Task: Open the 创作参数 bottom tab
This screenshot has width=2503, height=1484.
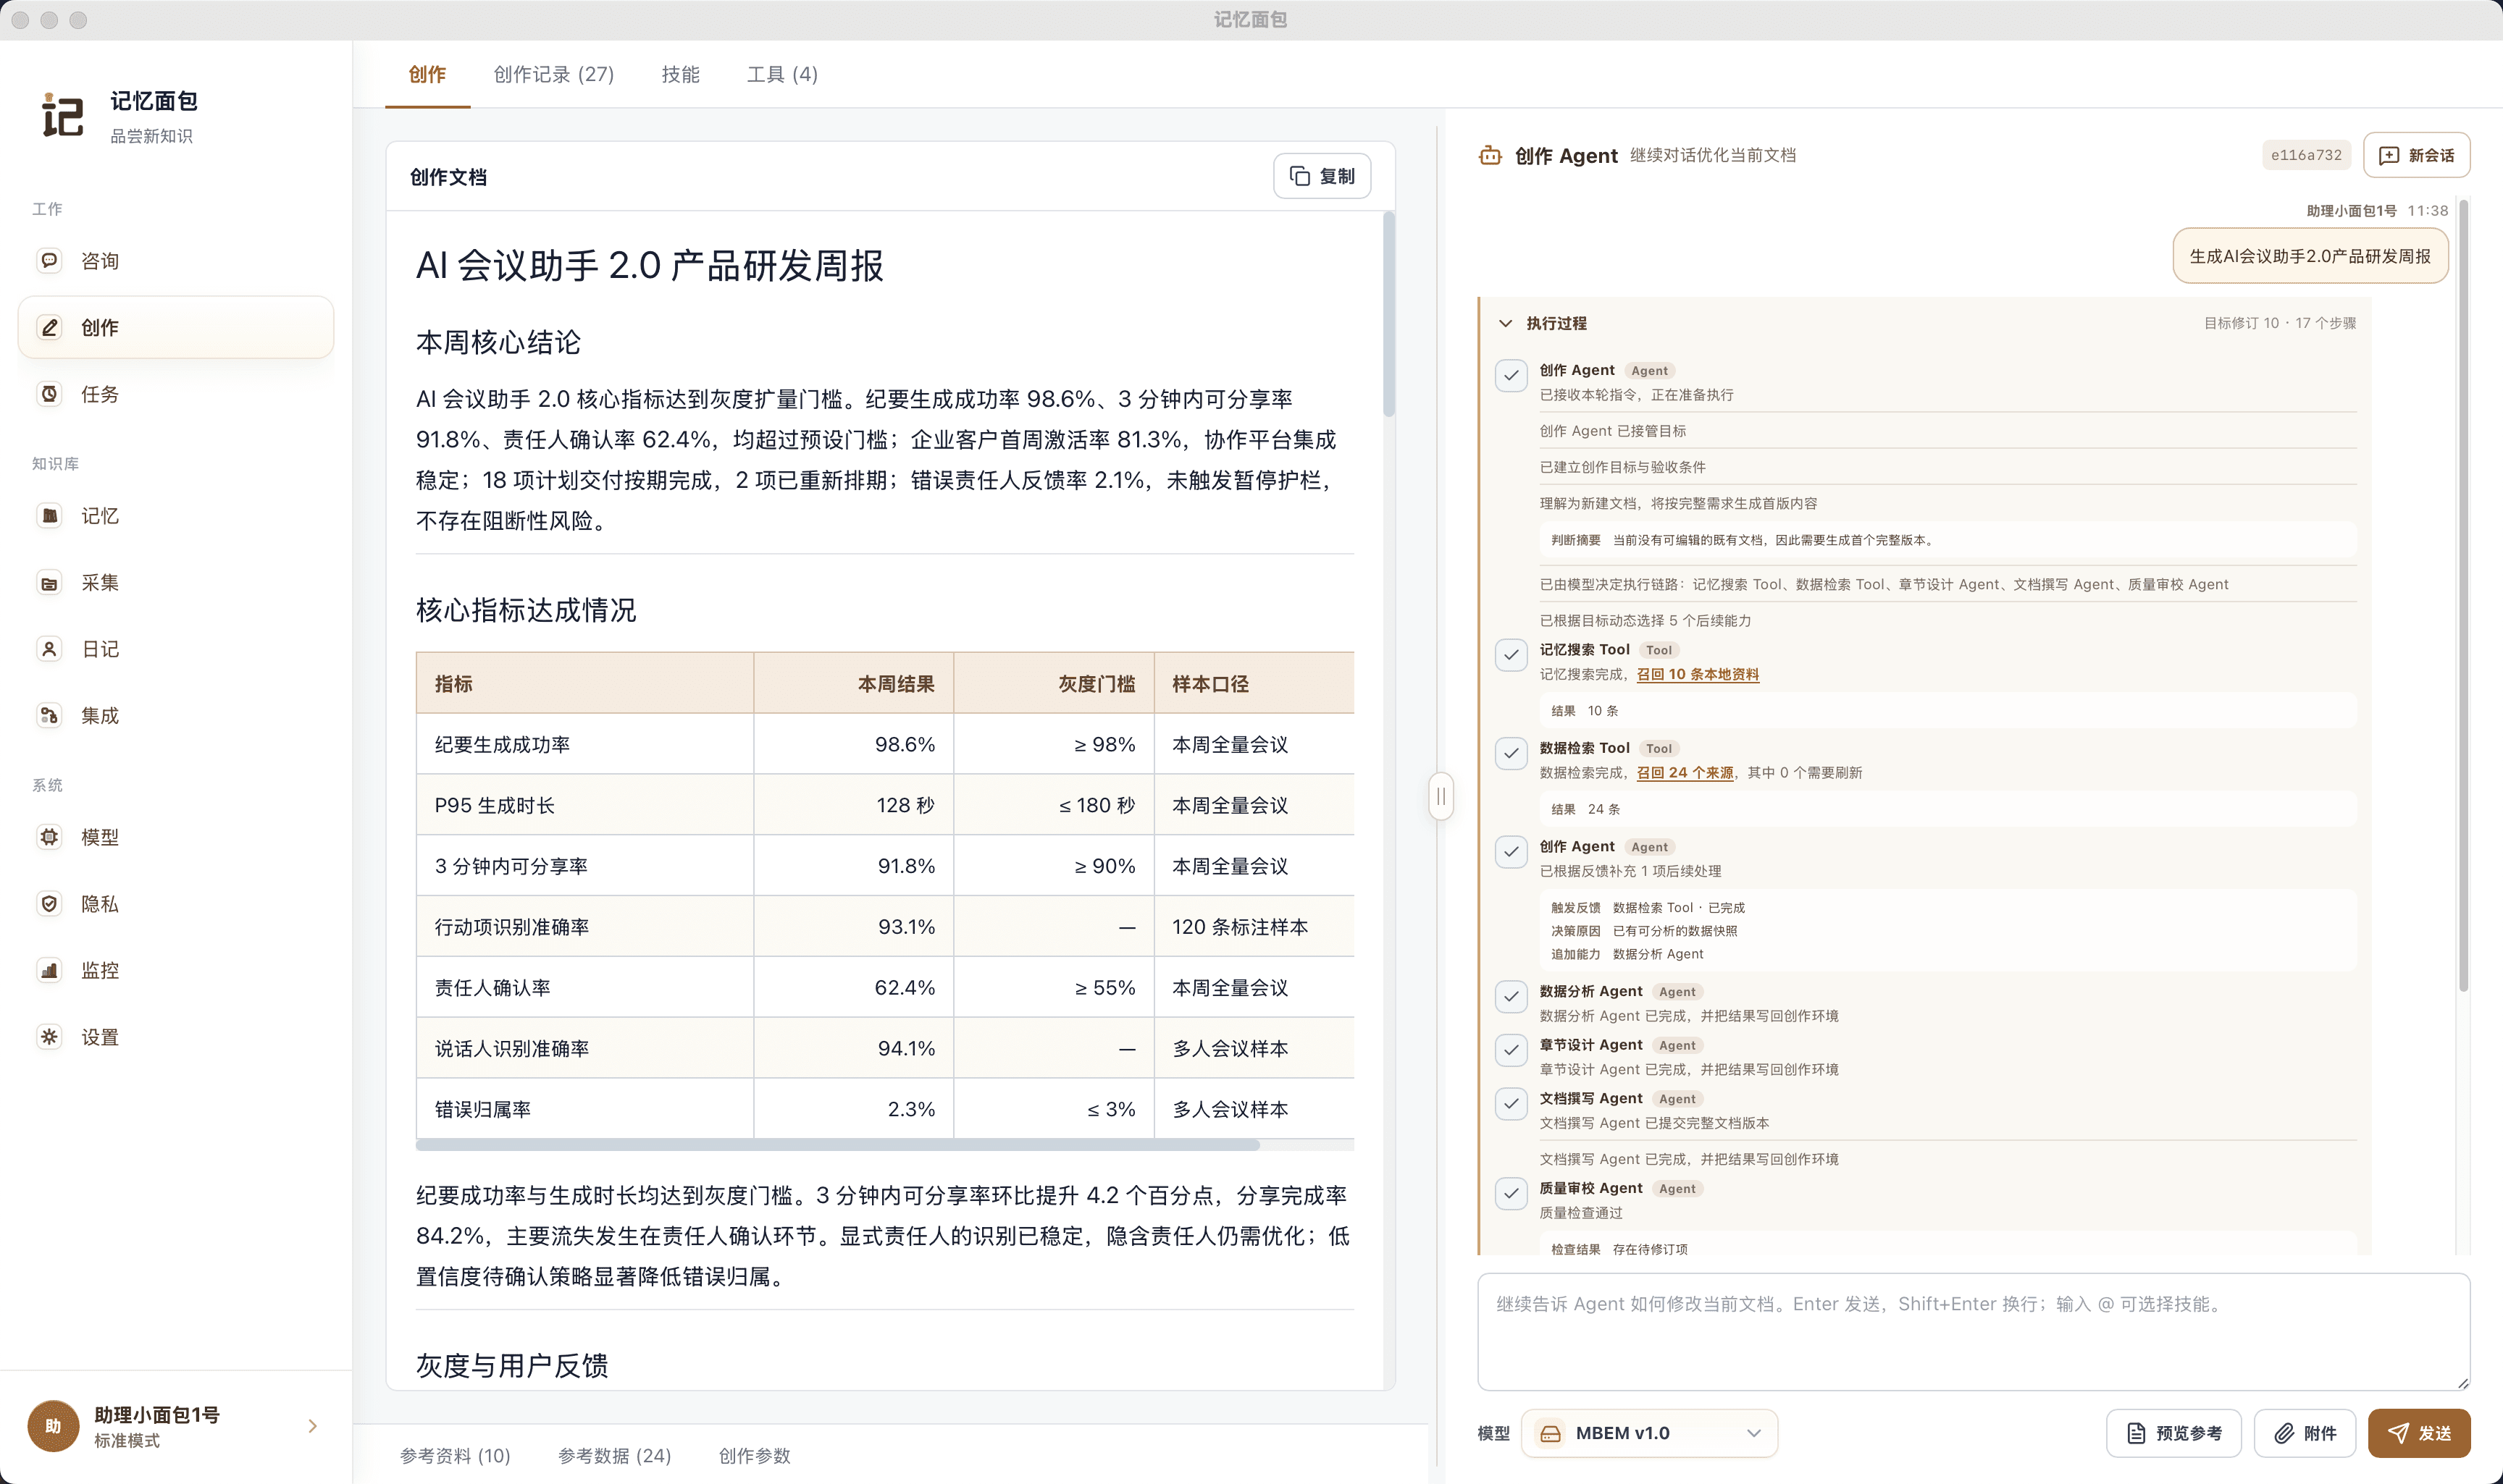Action: coord(754,1455)
